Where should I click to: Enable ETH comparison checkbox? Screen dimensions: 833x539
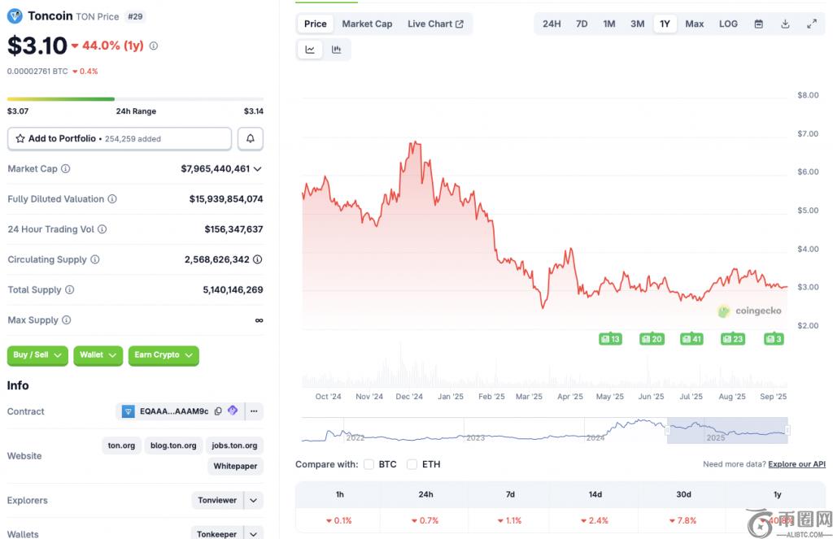click(x=412, y=464)
